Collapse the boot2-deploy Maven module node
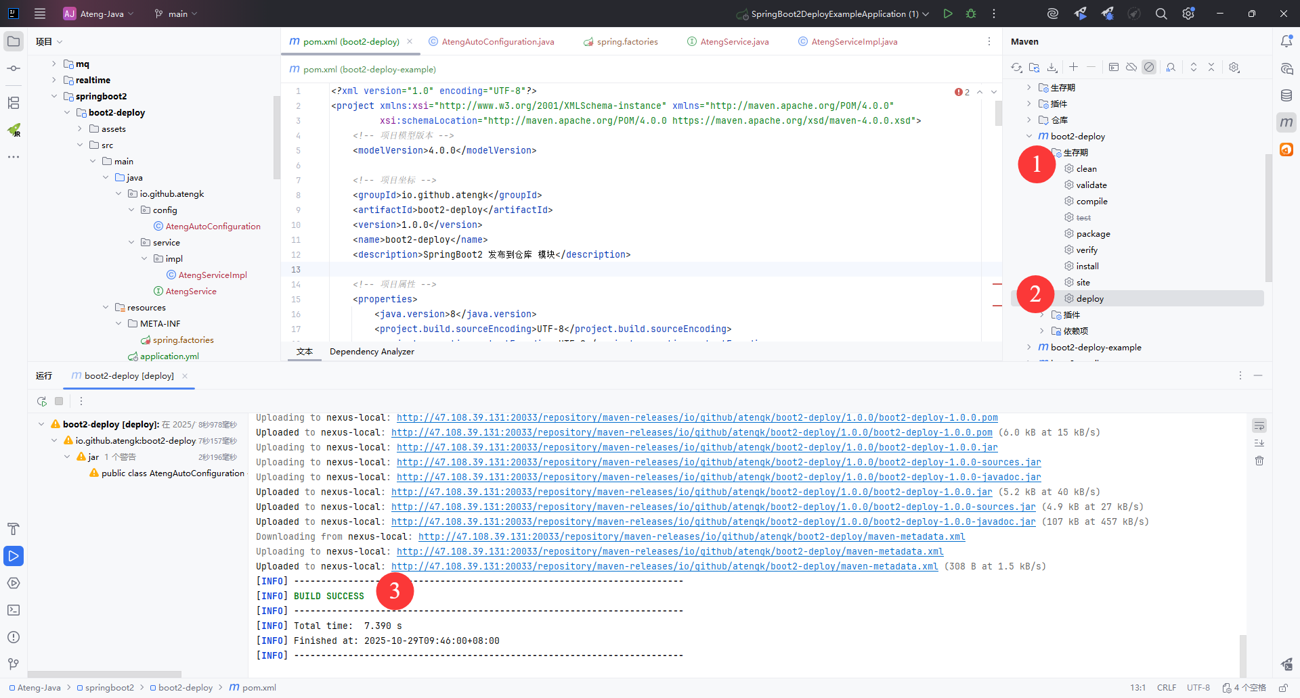This screenshot has height=698, width=1300. pos(1029,136)
